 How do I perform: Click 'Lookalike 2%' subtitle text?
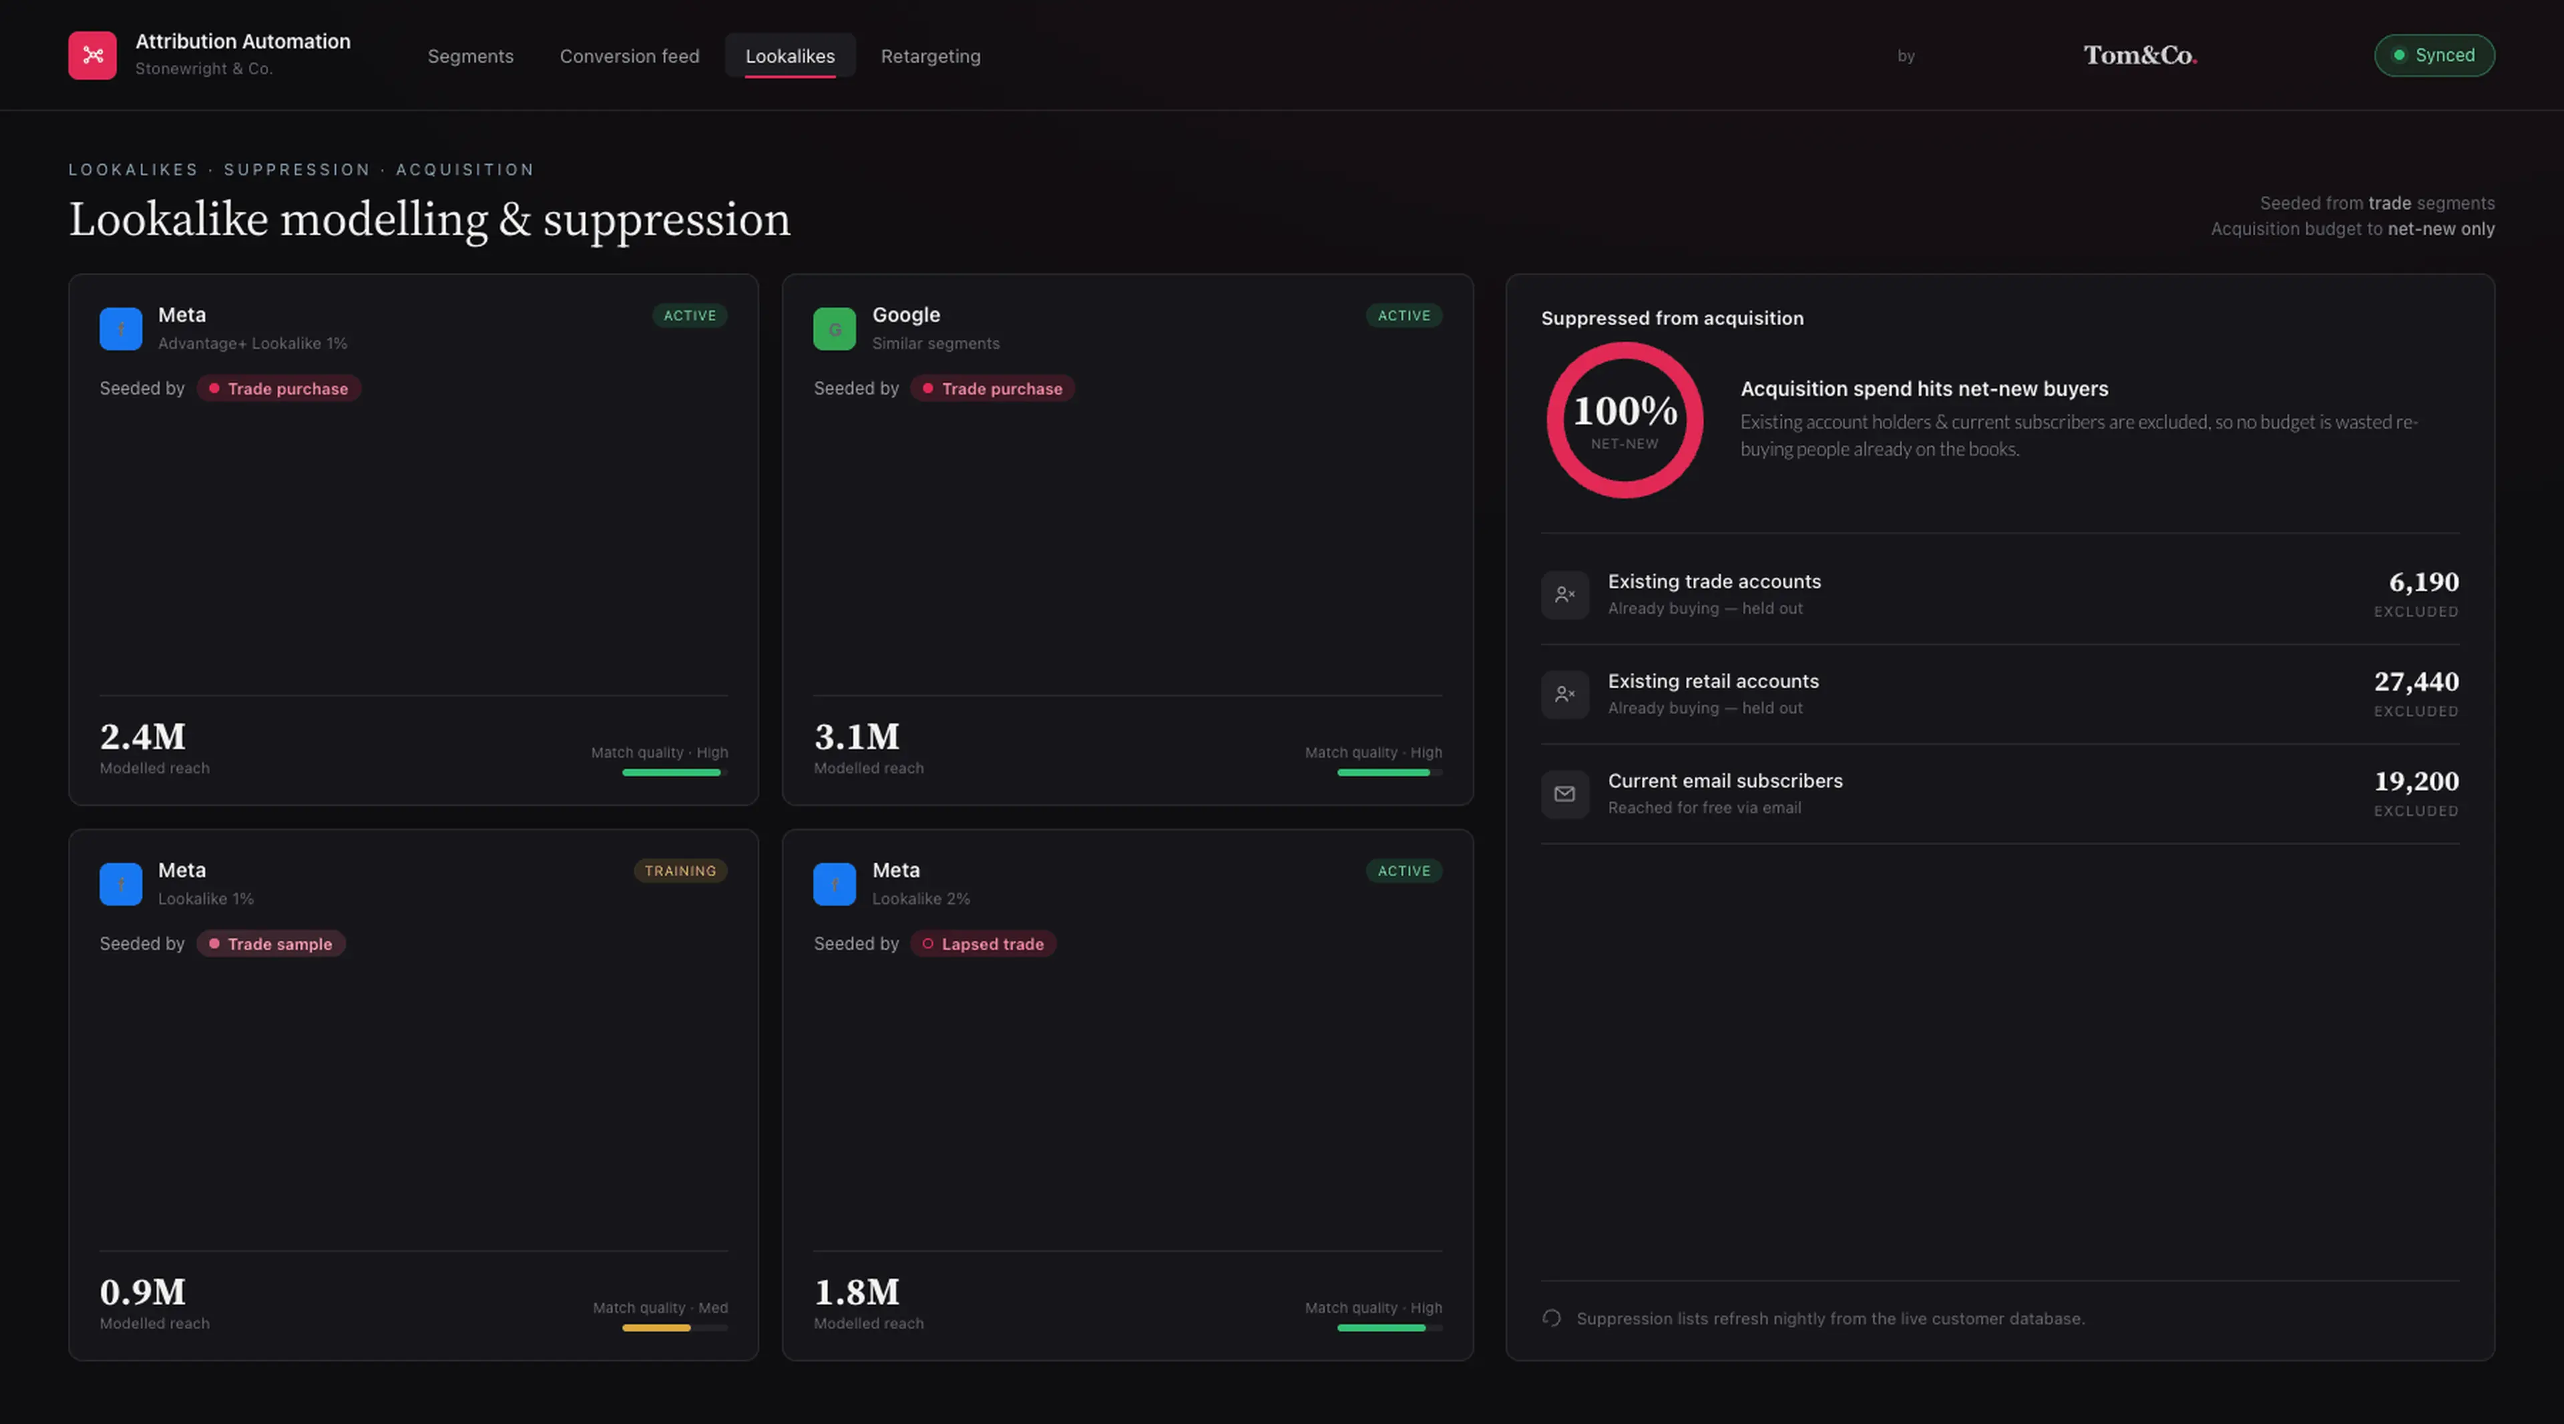click(x=921, y=899)
